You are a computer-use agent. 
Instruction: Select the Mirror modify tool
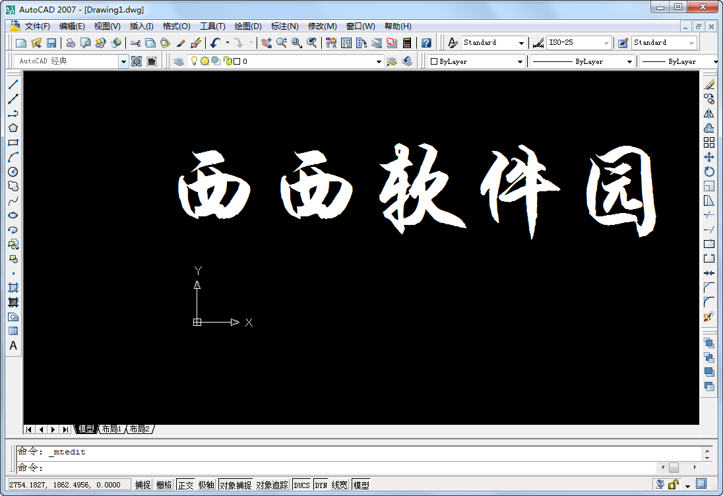[x=709, y=113]
